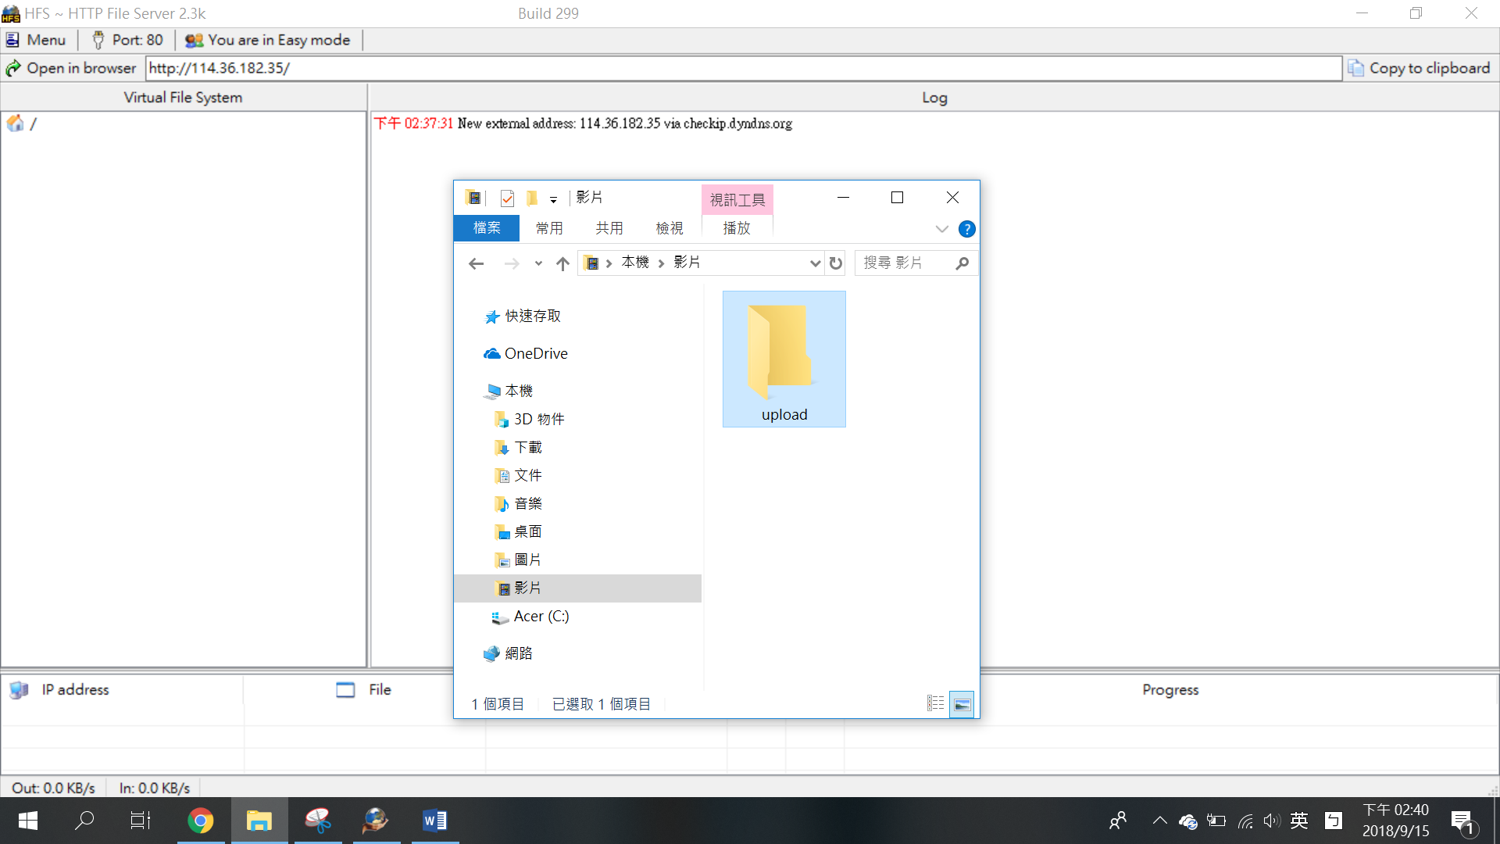Viewport: 1500px width, 844px height.
Task: Click the back navigation arrow
Action: [476, 263]
